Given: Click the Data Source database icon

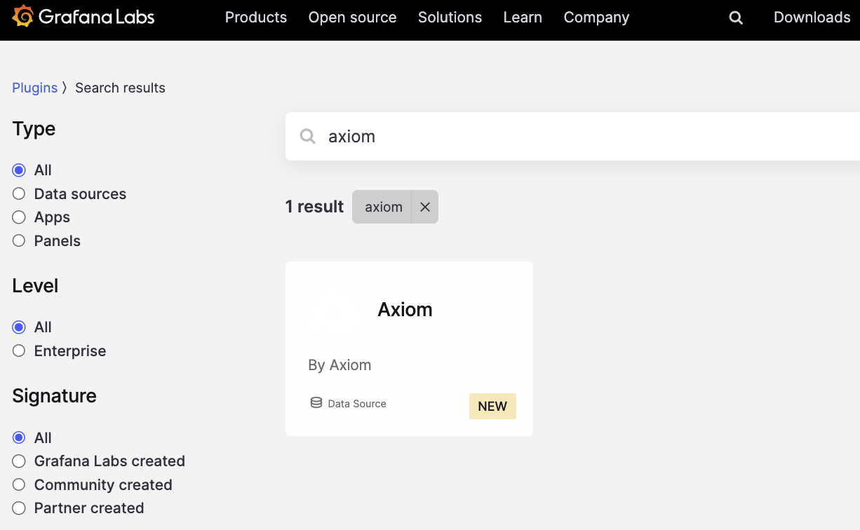Looking at the screenshot, I should pos(316,403).
